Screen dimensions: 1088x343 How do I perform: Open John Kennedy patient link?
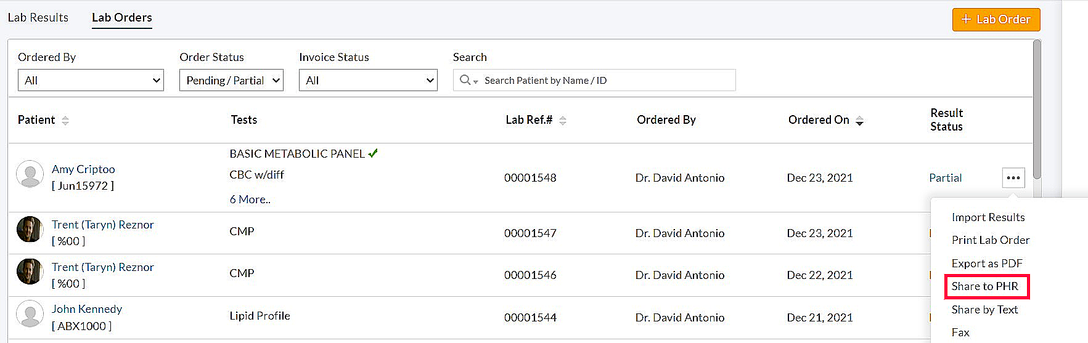click(87, 309)
